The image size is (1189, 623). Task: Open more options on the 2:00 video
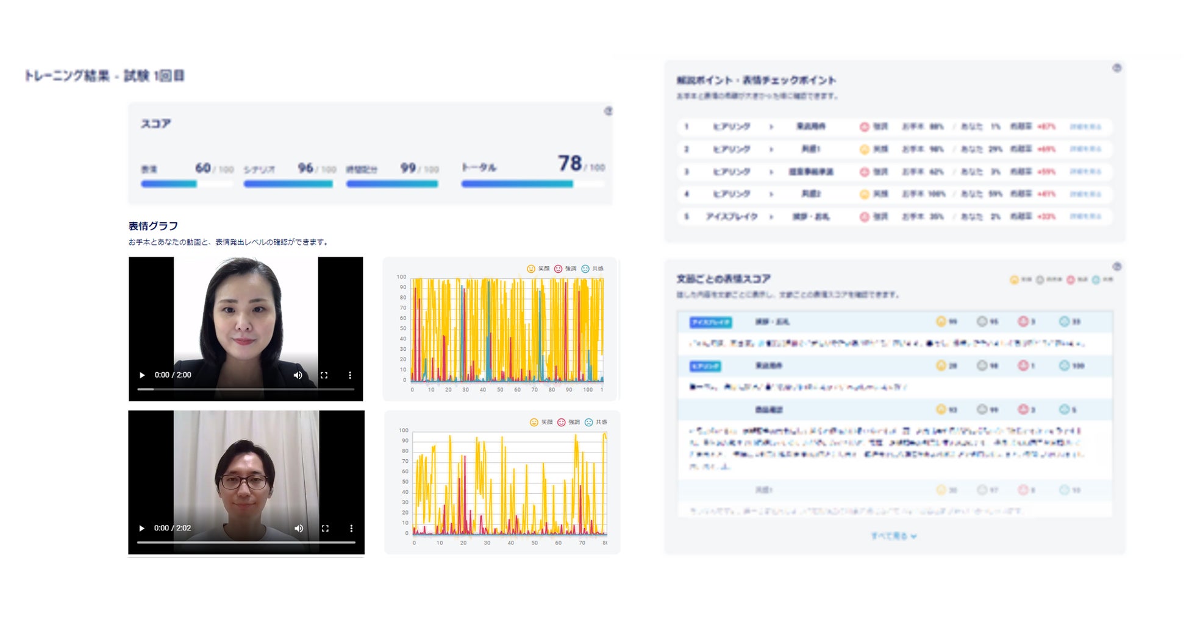pos(350,375)
